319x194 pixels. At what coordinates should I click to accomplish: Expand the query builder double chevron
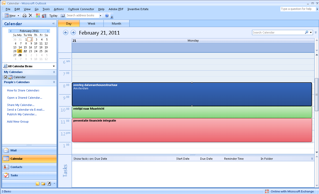(x=316, y=32)
